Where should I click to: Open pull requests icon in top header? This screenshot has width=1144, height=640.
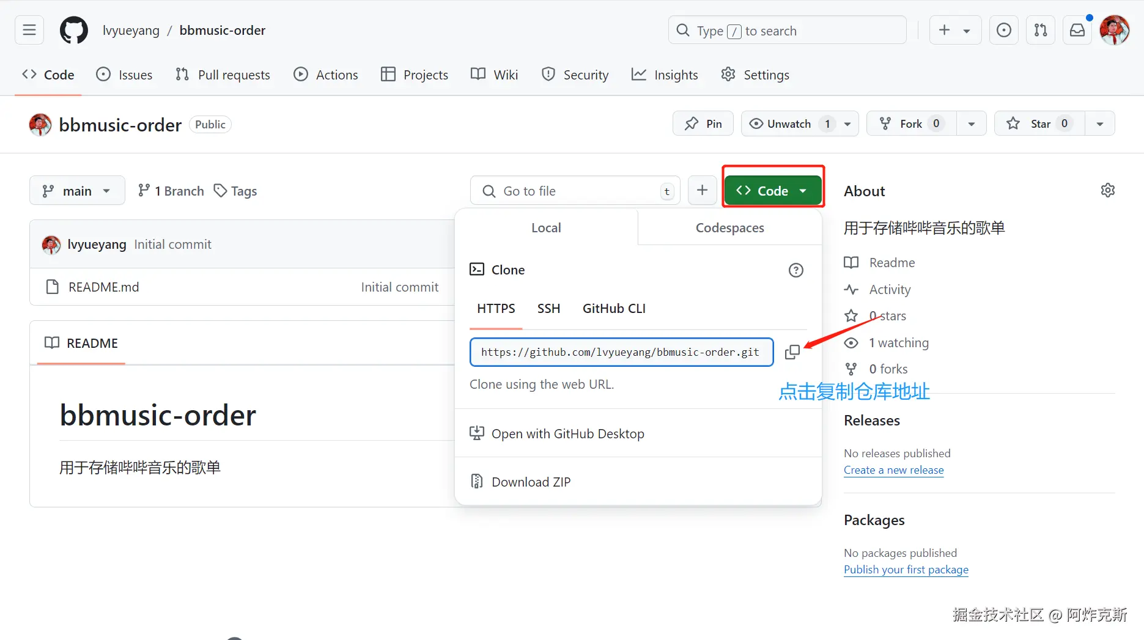[1041, 30]
